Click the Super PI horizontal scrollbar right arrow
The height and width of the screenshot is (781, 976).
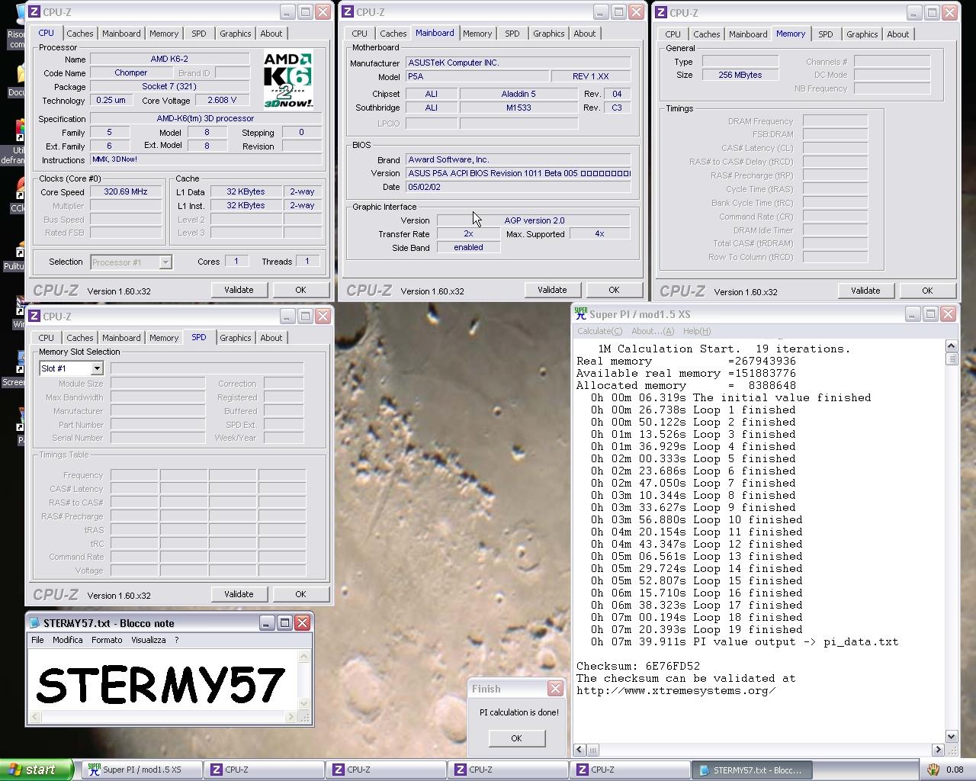click(x=939, y=750)
